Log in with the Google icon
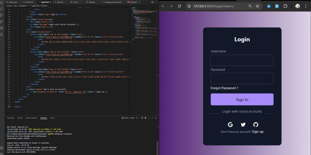 pyautogui.click(x=230, y=124)
